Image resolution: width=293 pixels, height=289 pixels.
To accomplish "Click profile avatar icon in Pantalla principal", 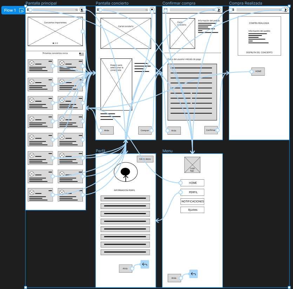I will (x=82, y=10).
